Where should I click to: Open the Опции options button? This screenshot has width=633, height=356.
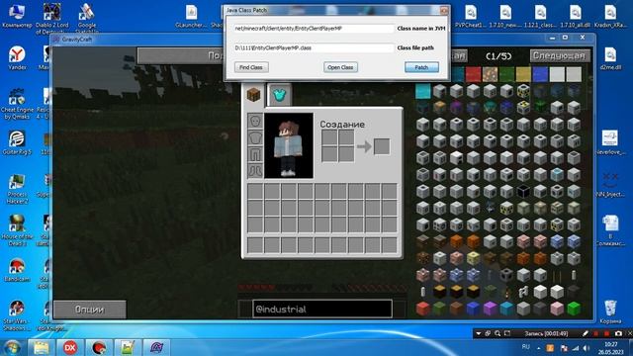tap(90, 310)
